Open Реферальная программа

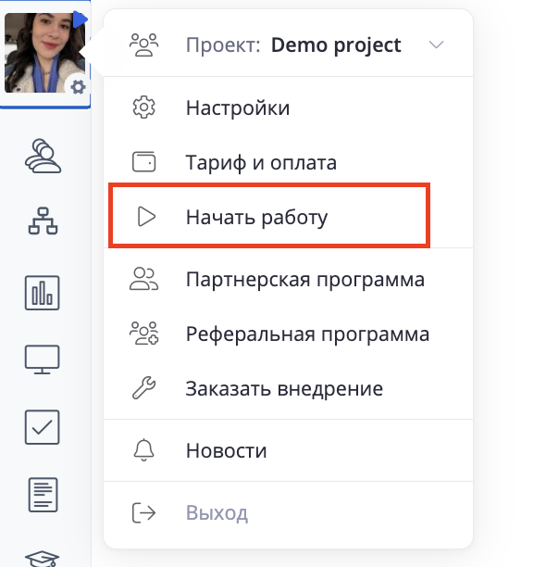pos(288,334)
